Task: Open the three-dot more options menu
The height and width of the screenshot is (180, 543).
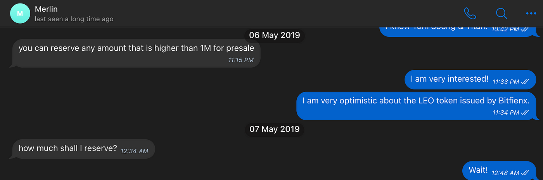Action: (531, 14)
